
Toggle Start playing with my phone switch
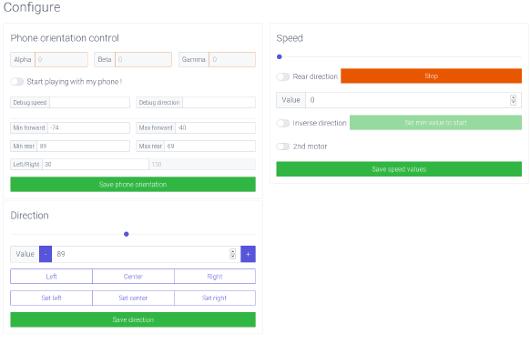pos(17,82)
